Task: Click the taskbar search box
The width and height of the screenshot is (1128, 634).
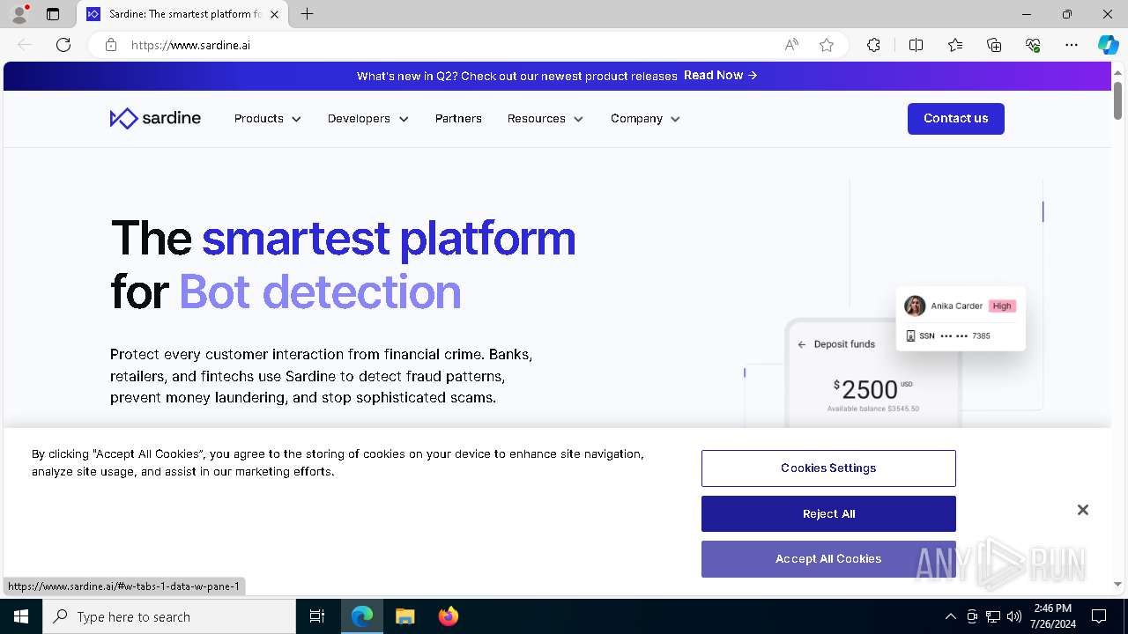Action: click(169, 616)
